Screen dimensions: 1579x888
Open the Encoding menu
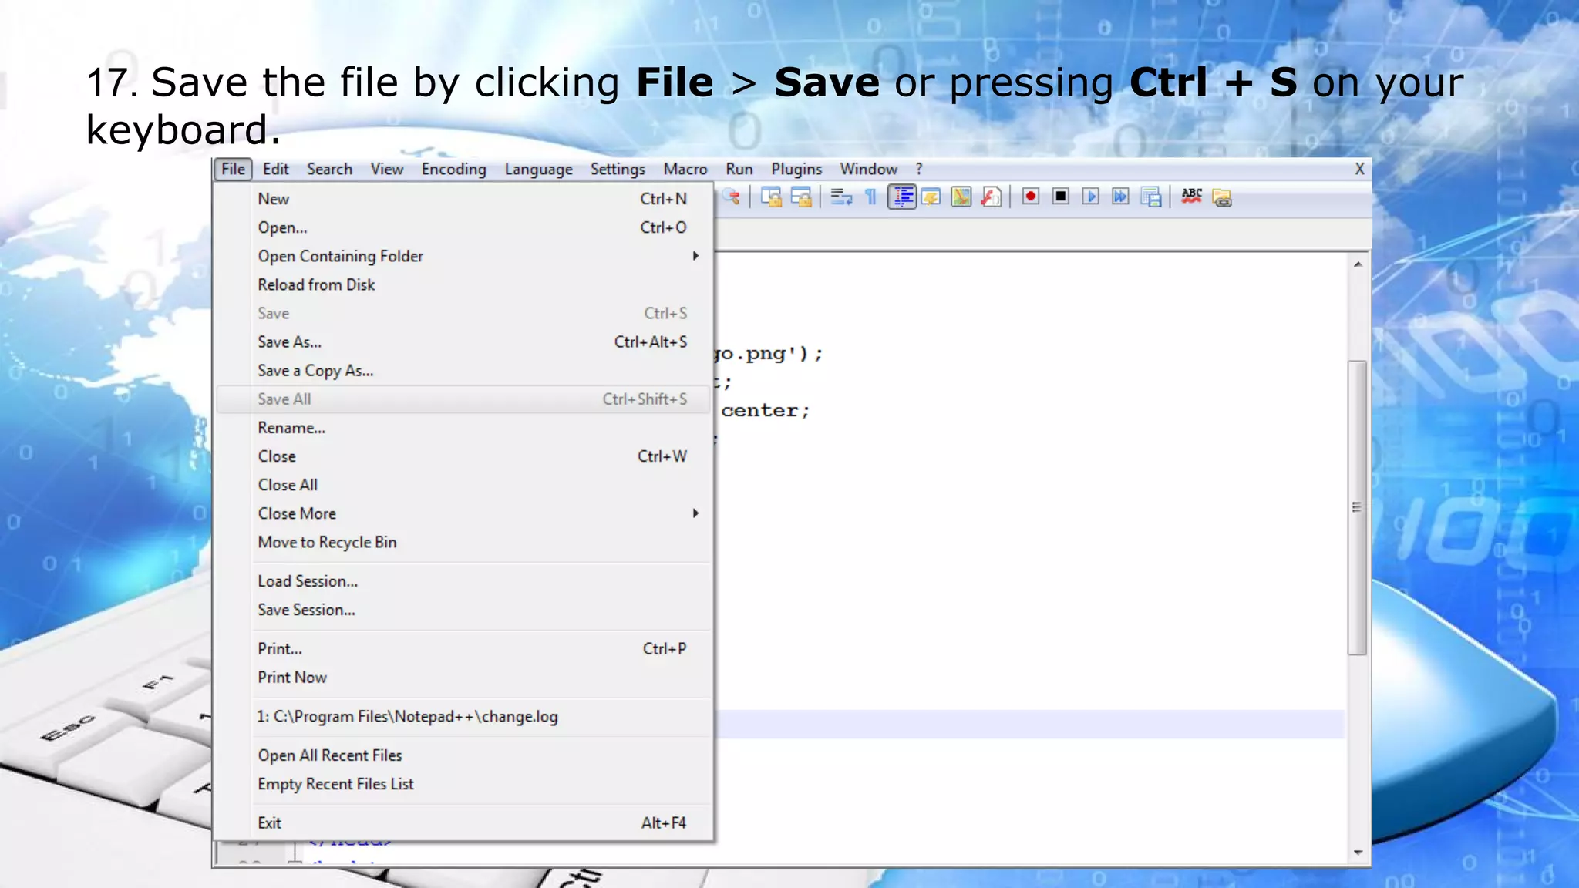(453, 170)
